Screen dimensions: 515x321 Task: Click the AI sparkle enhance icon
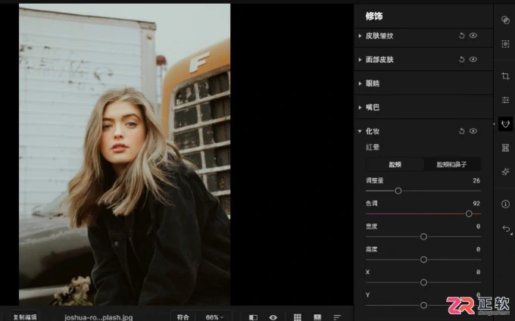[x=505, y=172]
